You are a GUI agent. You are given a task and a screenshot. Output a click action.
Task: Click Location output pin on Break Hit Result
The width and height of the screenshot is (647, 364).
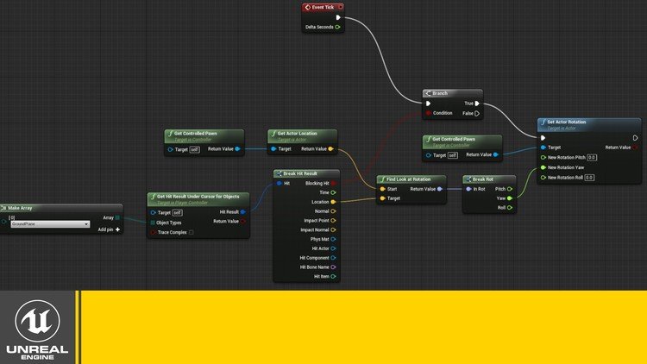[333, 202]
